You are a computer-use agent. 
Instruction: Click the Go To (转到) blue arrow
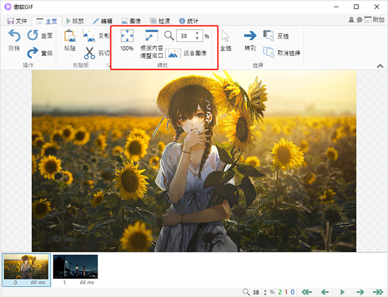click(x=250, y=36)
